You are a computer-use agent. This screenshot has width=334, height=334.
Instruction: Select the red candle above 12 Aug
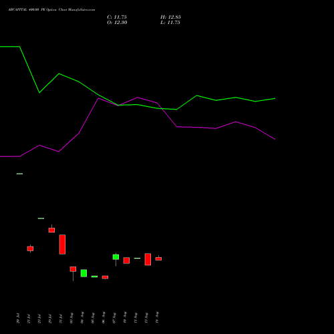(x=148, y=259)
